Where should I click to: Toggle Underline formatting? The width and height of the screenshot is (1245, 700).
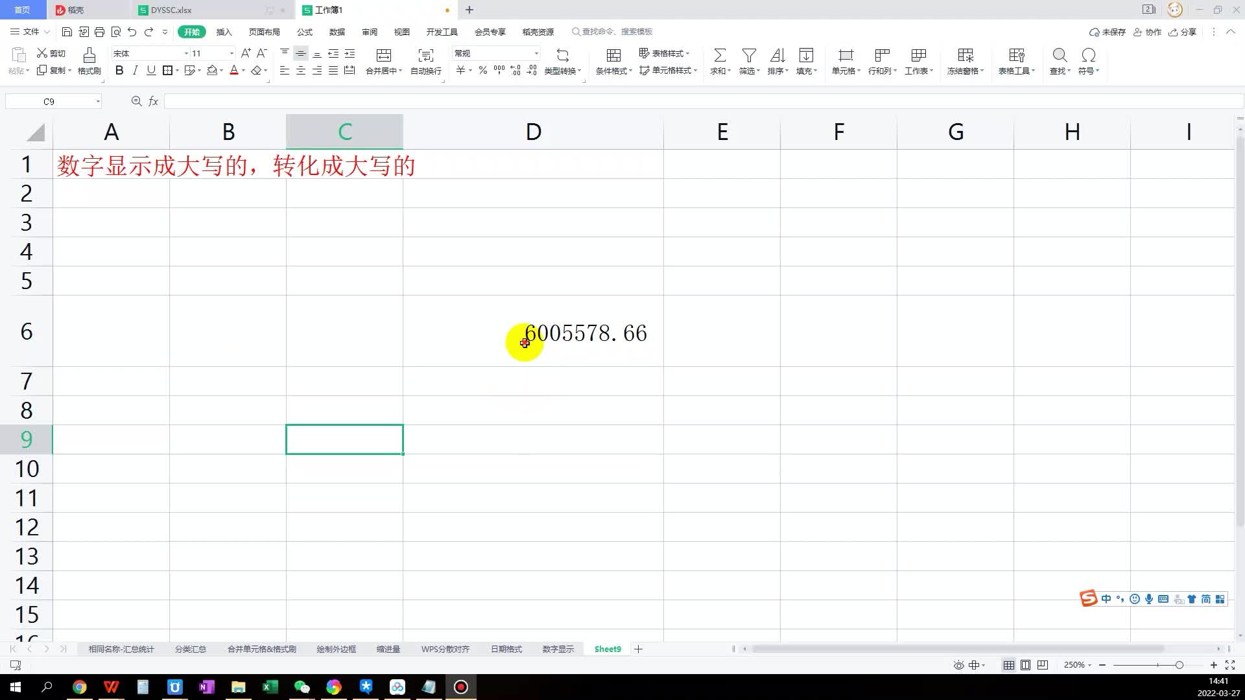151,70
